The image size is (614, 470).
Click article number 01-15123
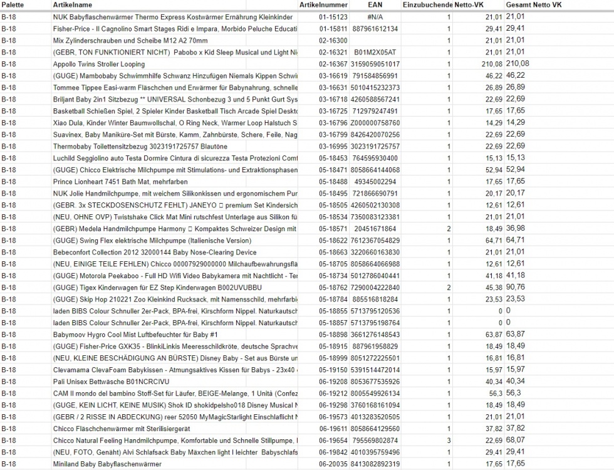pos(333,17)
